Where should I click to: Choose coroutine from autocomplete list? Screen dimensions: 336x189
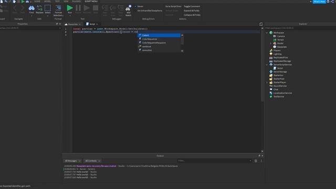point(159,50)
